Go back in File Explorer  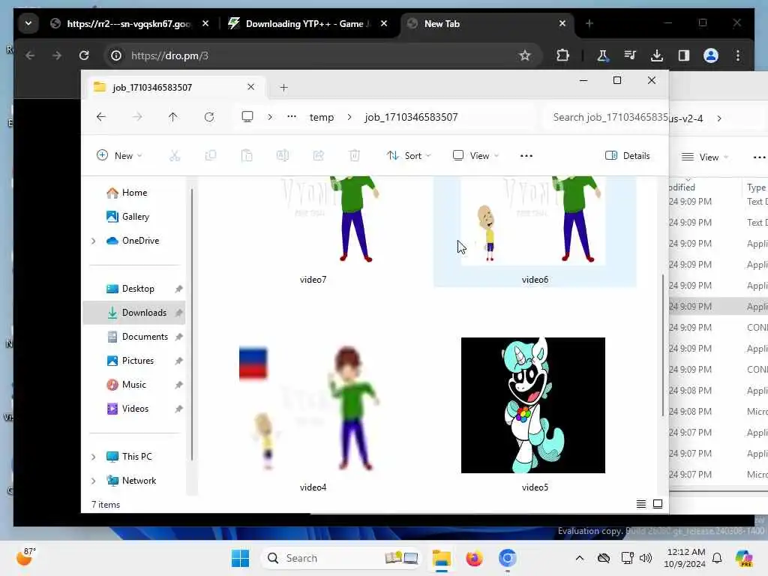click(101, 117)
